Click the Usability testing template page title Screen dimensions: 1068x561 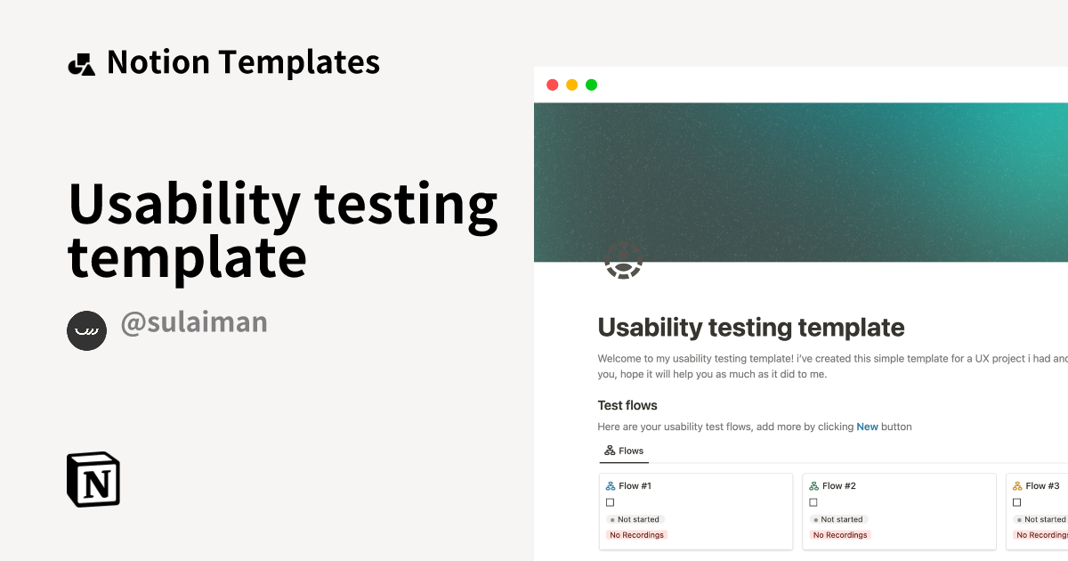(x=750, y=328)
